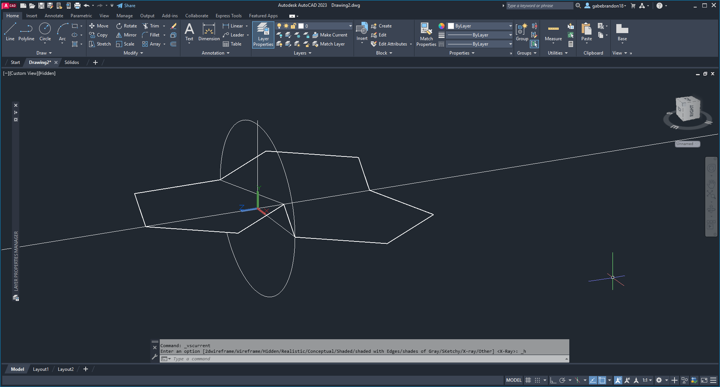Expand the Draw panel options
The width and height of the screenshot is (720, 387).
[44, 53]
